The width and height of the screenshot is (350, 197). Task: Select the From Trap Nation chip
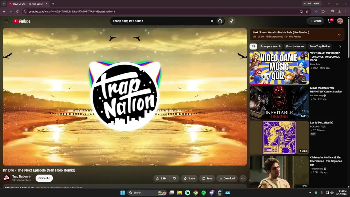320,47
